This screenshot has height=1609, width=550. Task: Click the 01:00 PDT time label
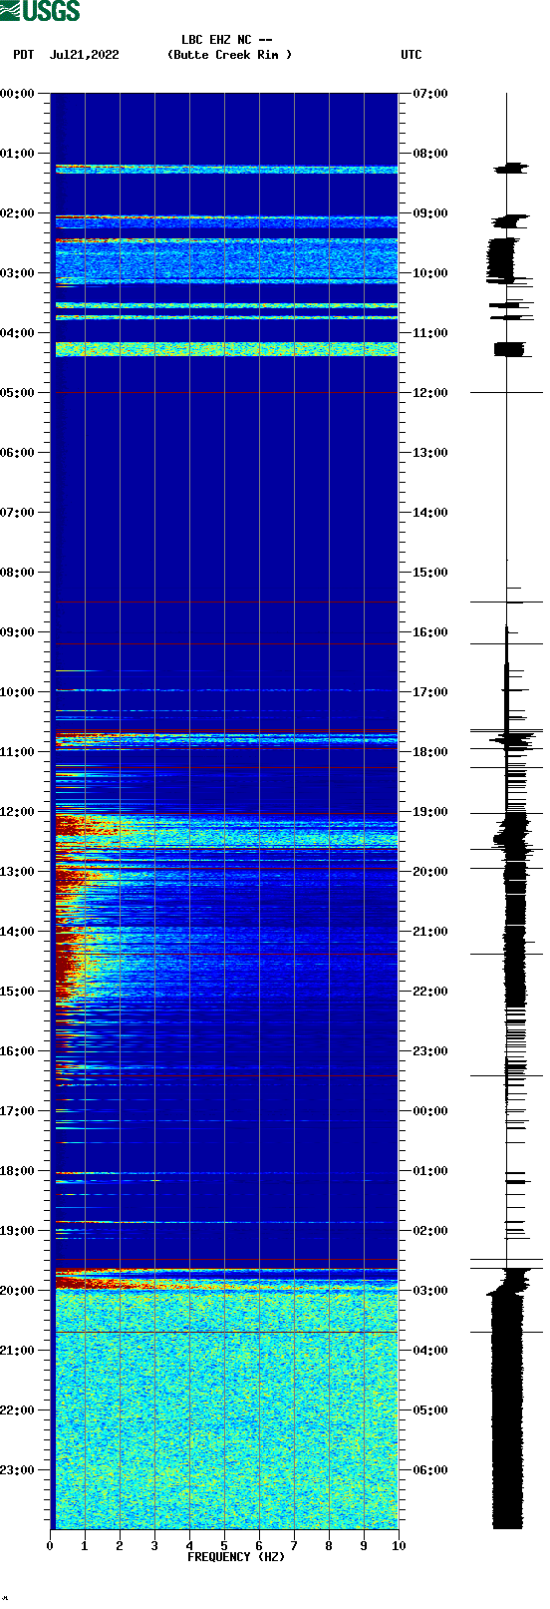[x=18, y=154]
